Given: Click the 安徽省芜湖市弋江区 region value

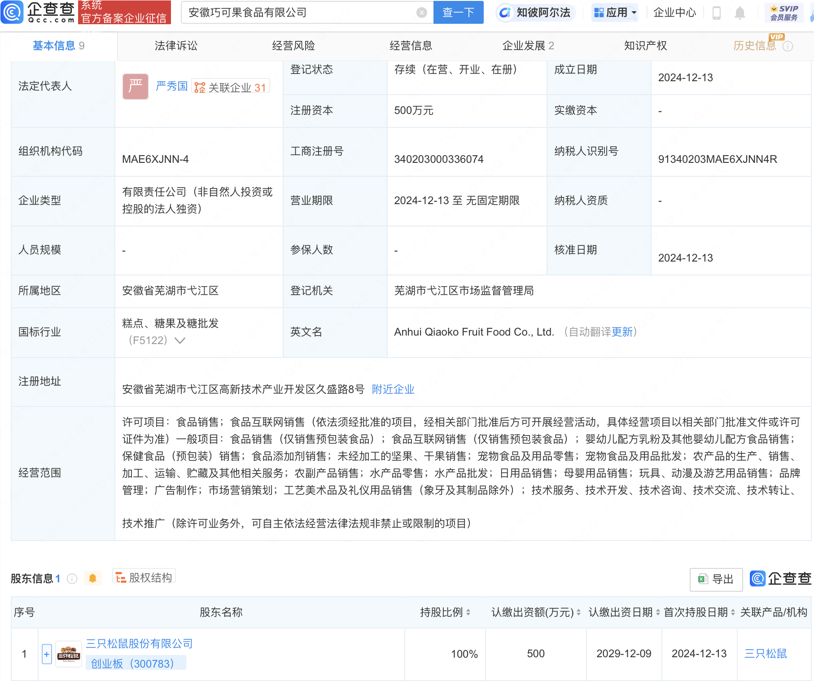Looking at the screenshot, I should tap(171, 291).
